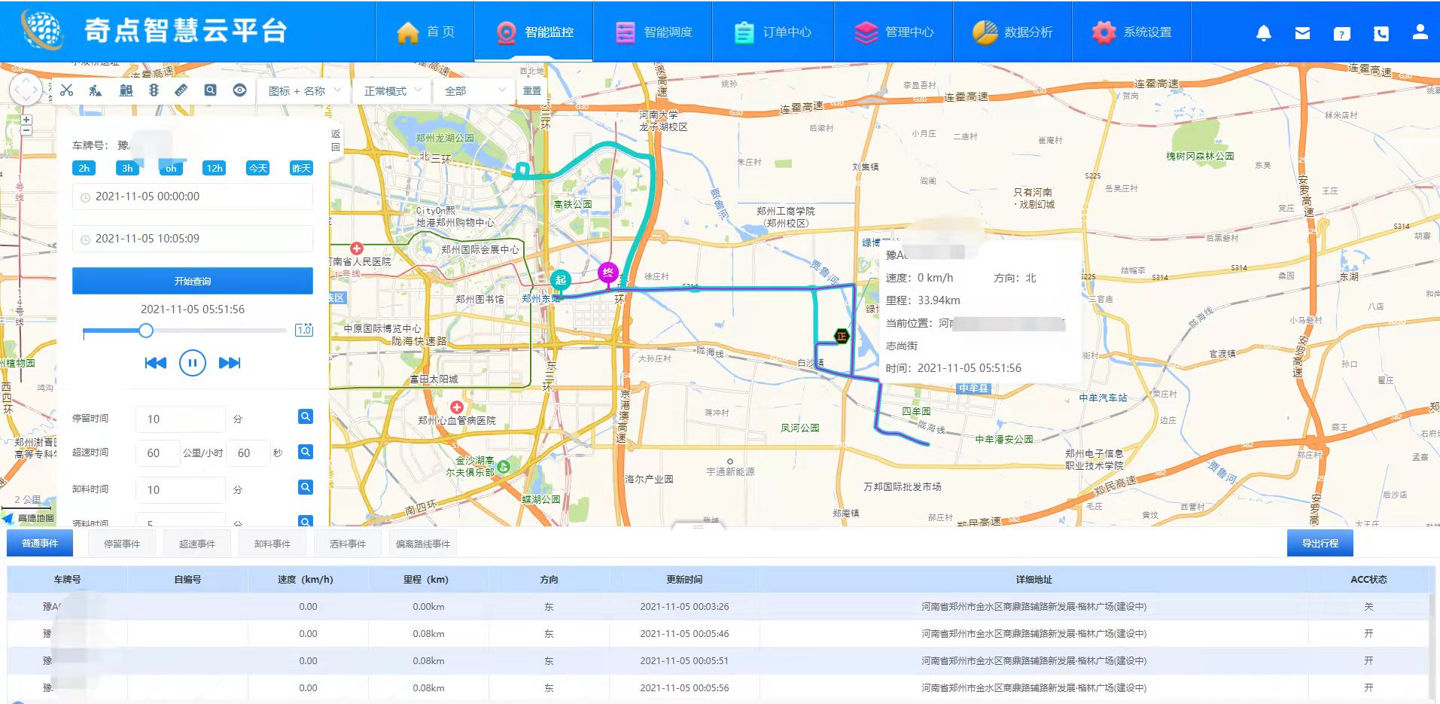Open the phone contact icon
Screen dimensions: 1440x704
[x=1381, y=33]
